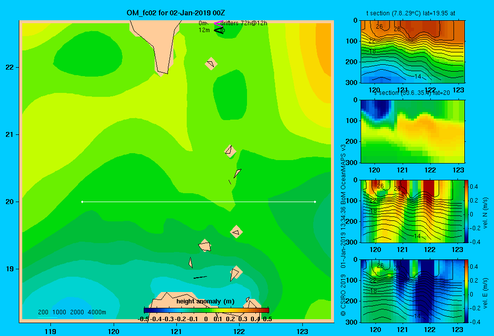Click the '4000m' depth contour legend entry
This screenshot has height=336, width=494.
coord(97,312)
